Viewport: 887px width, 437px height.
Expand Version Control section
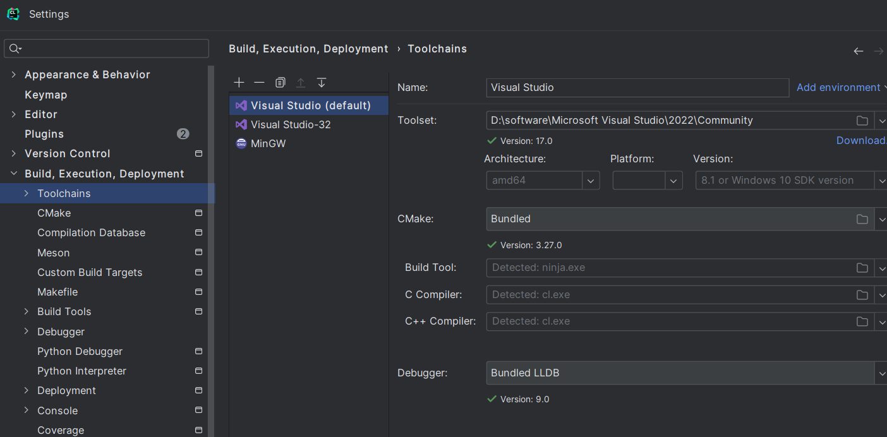pyautogui.click(x=14, y=153)
